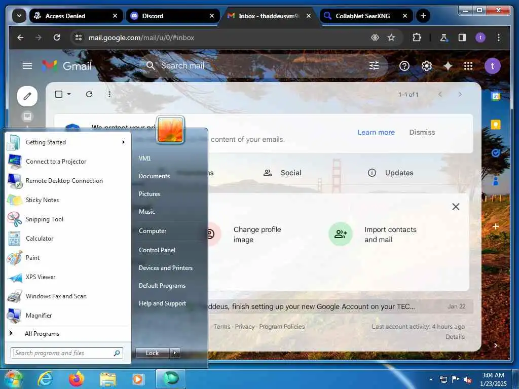Select the Social inbox tab

(x=282, y=173)
